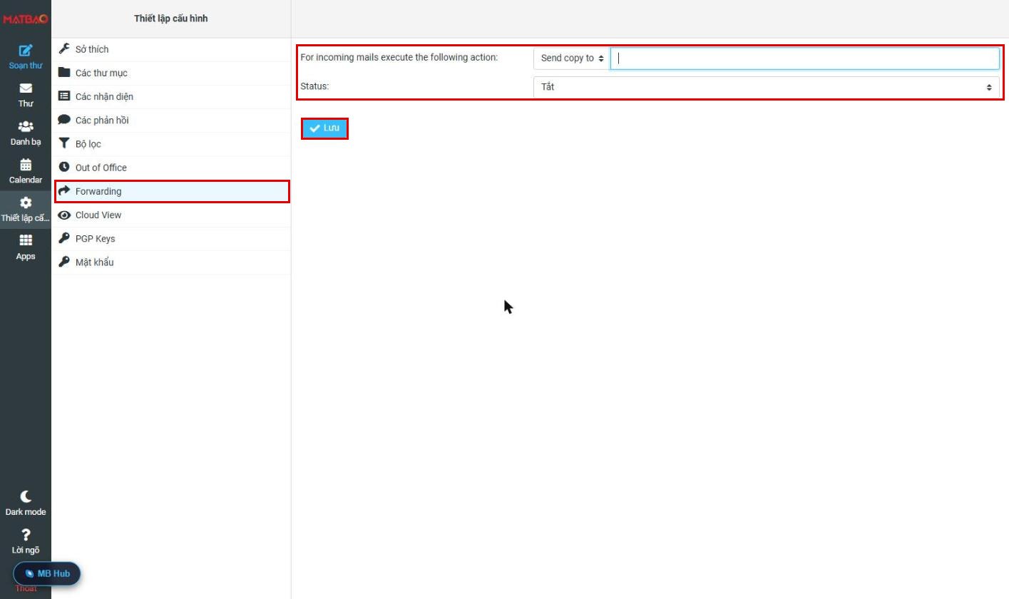Click the Forwarding arrow icon
Viewport: 1009px width, 599px height.
[x=64, y=190]
